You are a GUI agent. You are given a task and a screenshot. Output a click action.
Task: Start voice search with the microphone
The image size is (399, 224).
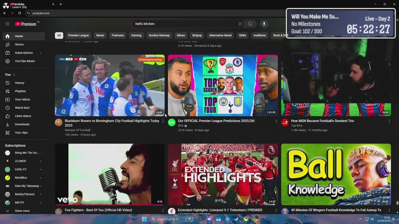pos(264,24)
